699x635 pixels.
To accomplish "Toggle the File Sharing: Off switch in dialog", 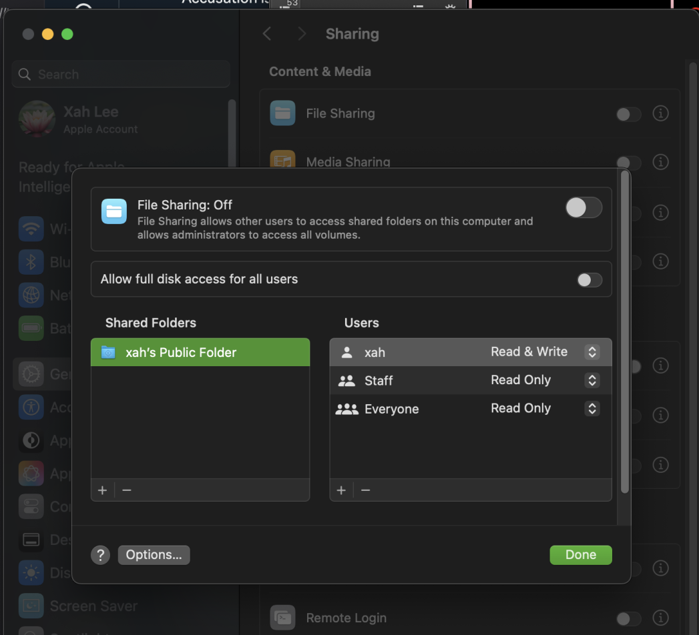I will pos(584,208).
